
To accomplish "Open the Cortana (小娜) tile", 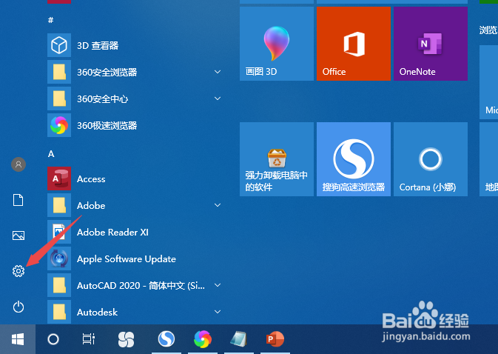I will click(431, 159).
